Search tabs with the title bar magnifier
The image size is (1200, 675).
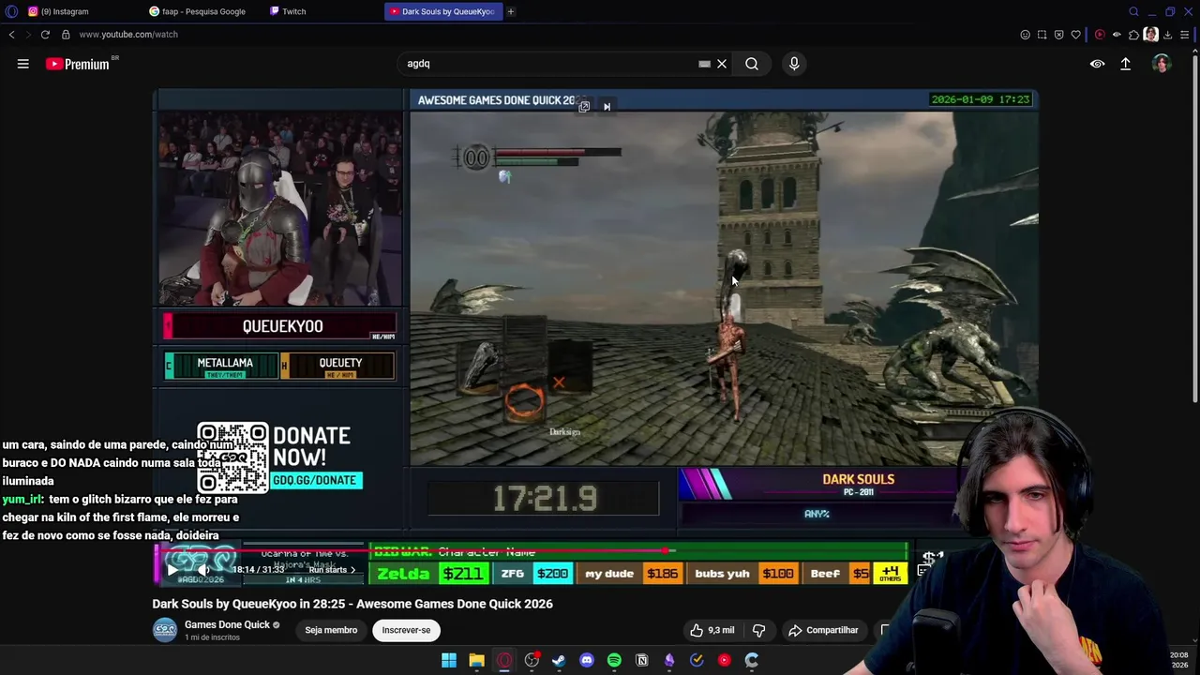[1133, 11]
